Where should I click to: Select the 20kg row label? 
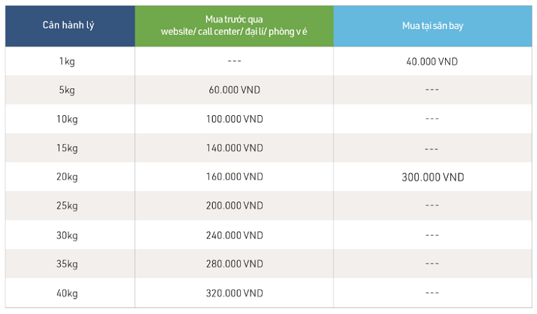pyautogui.click(x=67, y=177)
